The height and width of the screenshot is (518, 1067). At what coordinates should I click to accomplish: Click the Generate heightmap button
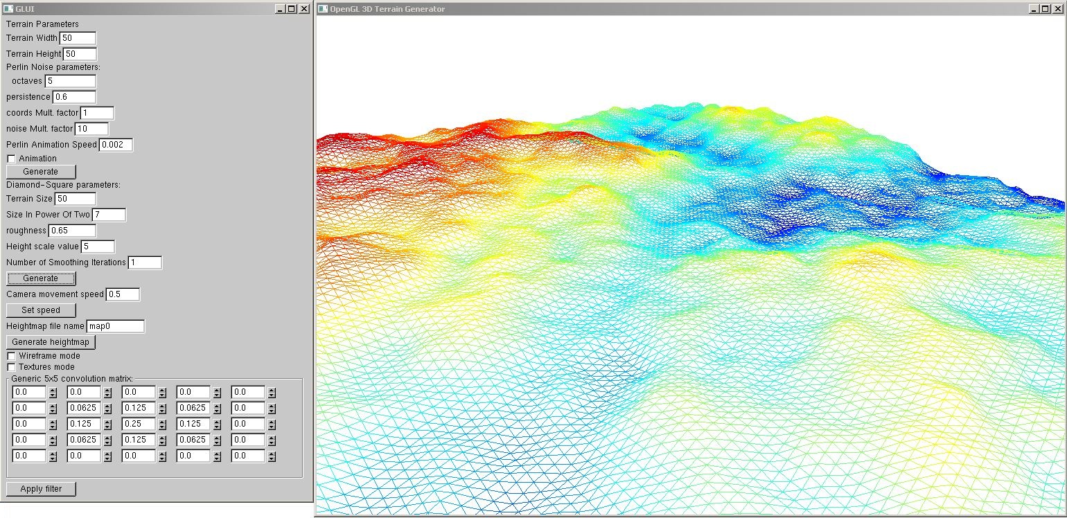(51, 342)
